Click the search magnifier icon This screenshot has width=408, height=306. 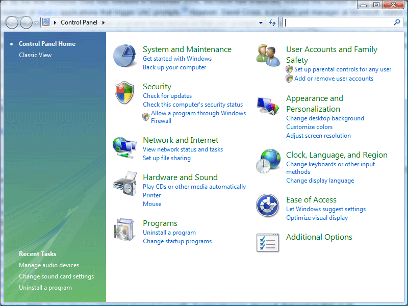click(x=397, y=22)
